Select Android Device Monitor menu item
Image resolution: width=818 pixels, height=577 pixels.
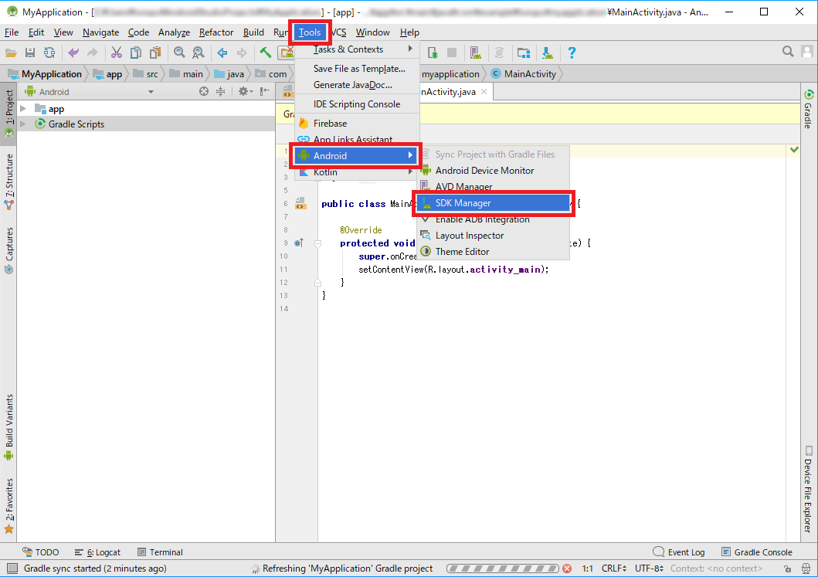pos(493,171)
